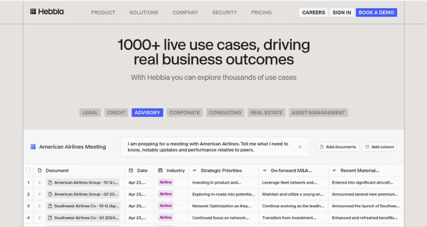Expand the Company navigation menu
Screen dimensions: 427x227
pos(185,12)
